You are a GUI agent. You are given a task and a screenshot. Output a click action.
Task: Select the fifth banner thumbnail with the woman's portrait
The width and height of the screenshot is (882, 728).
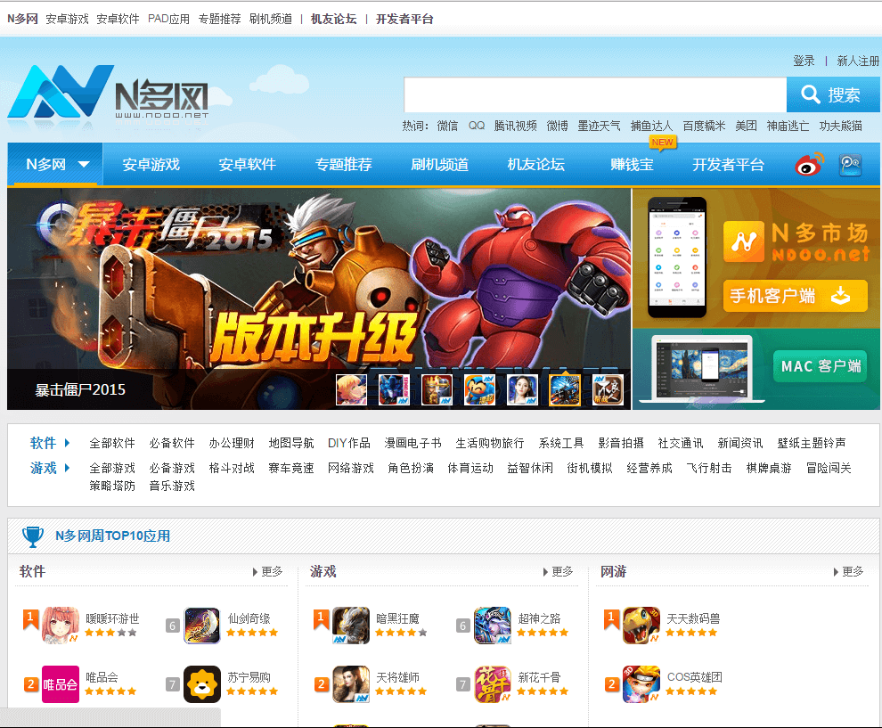tap(522, 390)
